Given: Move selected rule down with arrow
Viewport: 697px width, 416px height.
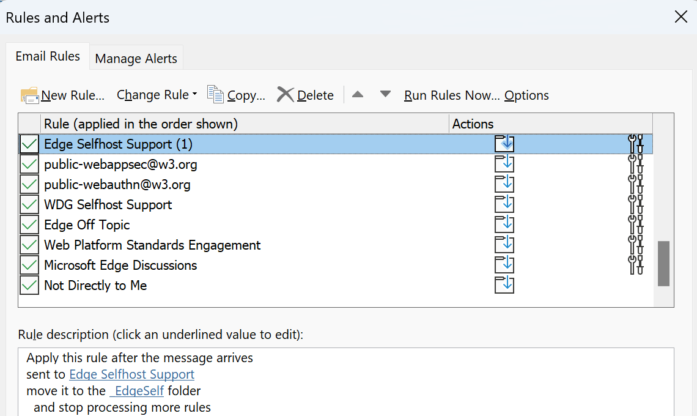Looking at the screenshot, I should [385, 94].
